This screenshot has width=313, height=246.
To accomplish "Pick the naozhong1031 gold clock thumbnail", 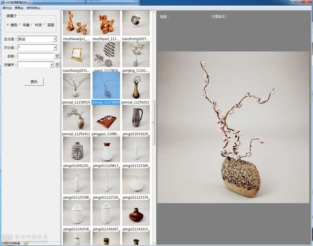I will (x=77, y=54).
